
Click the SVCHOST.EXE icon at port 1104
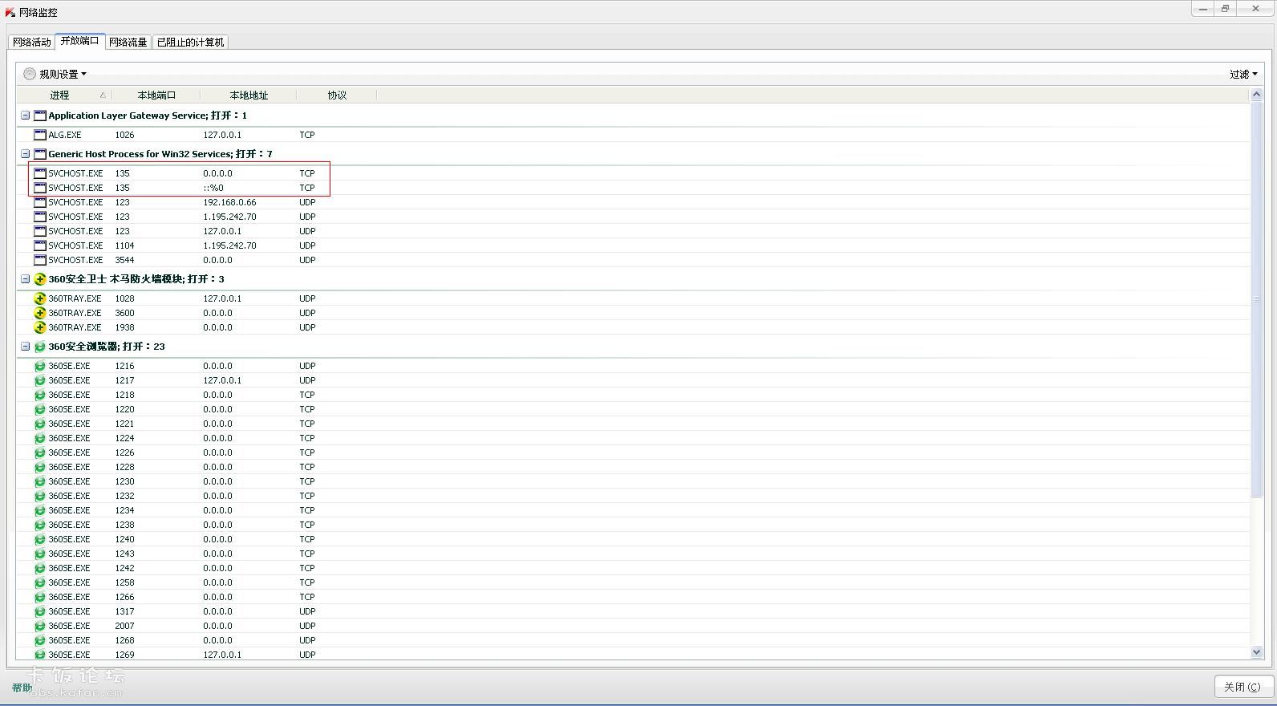[39, 245]
